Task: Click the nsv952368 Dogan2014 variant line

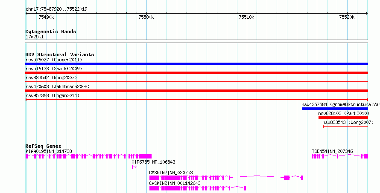Action: point(196,99)
